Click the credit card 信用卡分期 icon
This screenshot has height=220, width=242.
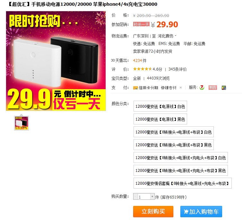135,88
